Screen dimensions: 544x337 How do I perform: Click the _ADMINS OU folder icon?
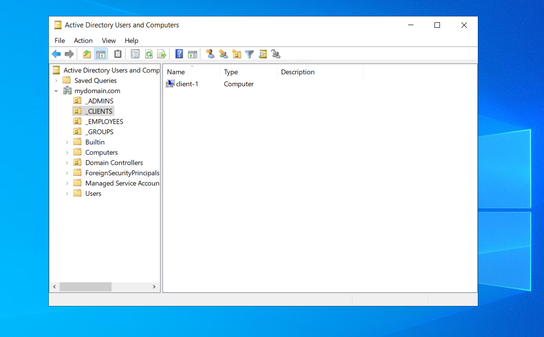click(x=78, y=100)
